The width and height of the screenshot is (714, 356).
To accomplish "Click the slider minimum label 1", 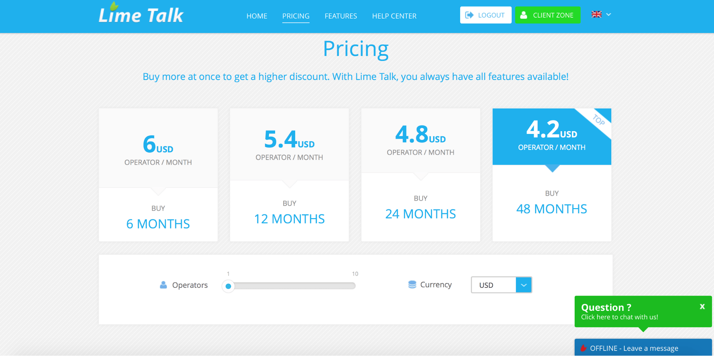I will 228,274.
